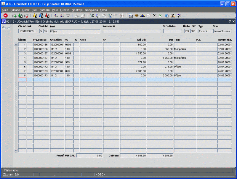Restore the inner EKPRUC document window
This screenshot has width=237, height=179.
(x=230, y=21)
